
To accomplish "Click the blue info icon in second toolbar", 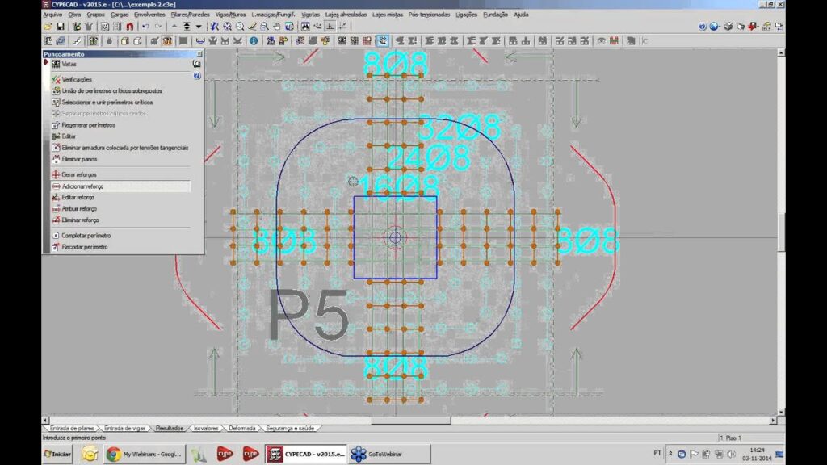I will tap(253, 40).
